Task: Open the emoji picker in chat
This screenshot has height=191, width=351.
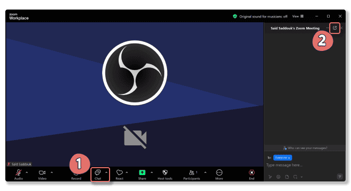Action: pos(279,177)
